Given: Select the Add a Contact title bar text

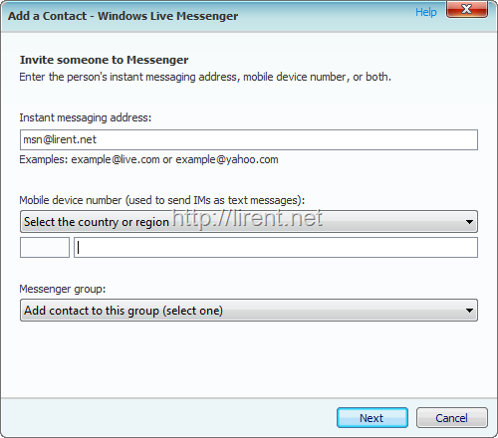Looking at the screenshot, I should point(123,16).
